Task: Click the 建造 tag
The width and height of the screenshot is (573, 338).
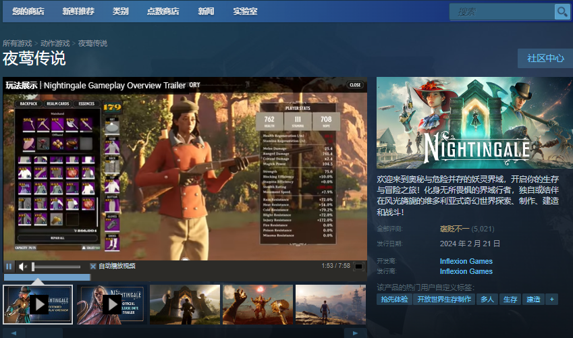Action: coord(533,300)
